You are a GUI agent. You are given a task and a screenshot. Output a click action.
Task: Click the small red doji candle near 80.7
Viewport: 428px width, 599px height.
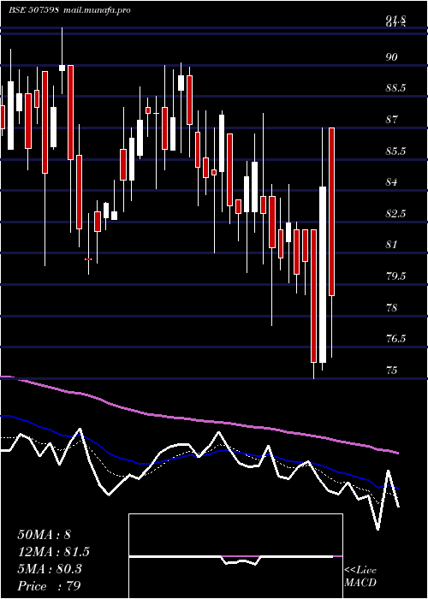click(88, 259)
